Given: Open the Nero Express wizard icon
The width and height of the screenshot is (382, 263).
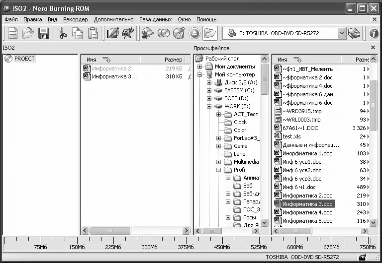Looking at the screenshot, I should pyautogui.click(x=128, y=33).
